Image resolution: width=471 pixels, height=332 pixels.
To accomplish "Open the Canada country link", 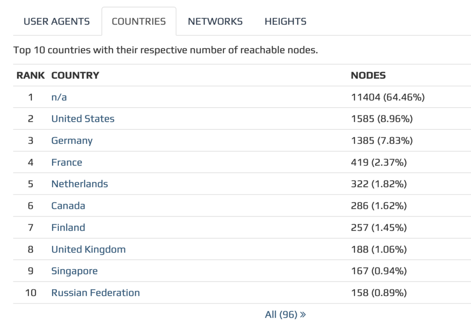I will tap(68, 206).
